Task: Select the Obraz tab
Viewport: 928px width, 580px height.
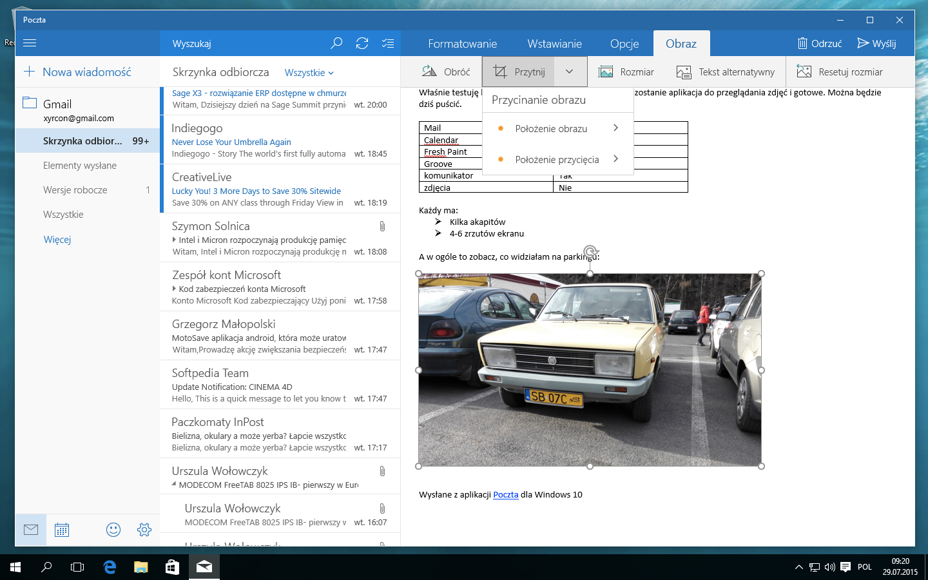Action: 681,44
